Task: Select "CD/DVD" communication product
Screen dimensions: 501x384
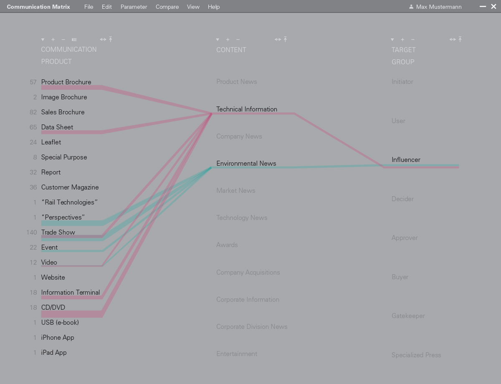Action: [x=53, y=308]
